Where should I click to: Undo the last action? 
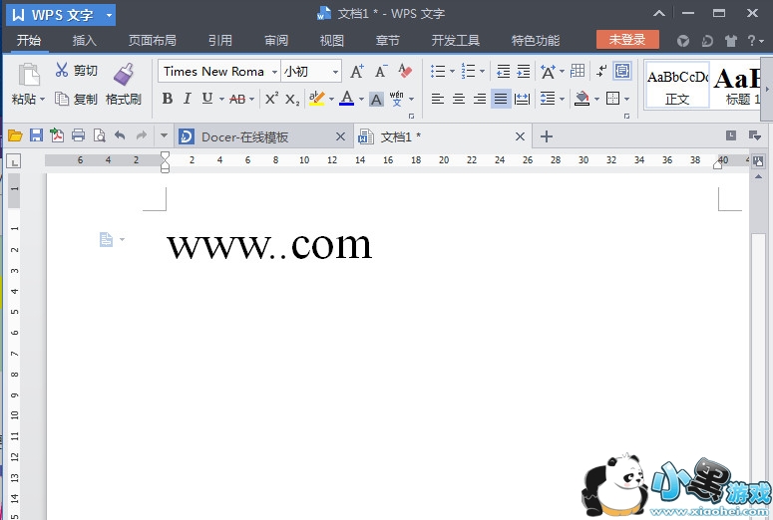(120, 134)
